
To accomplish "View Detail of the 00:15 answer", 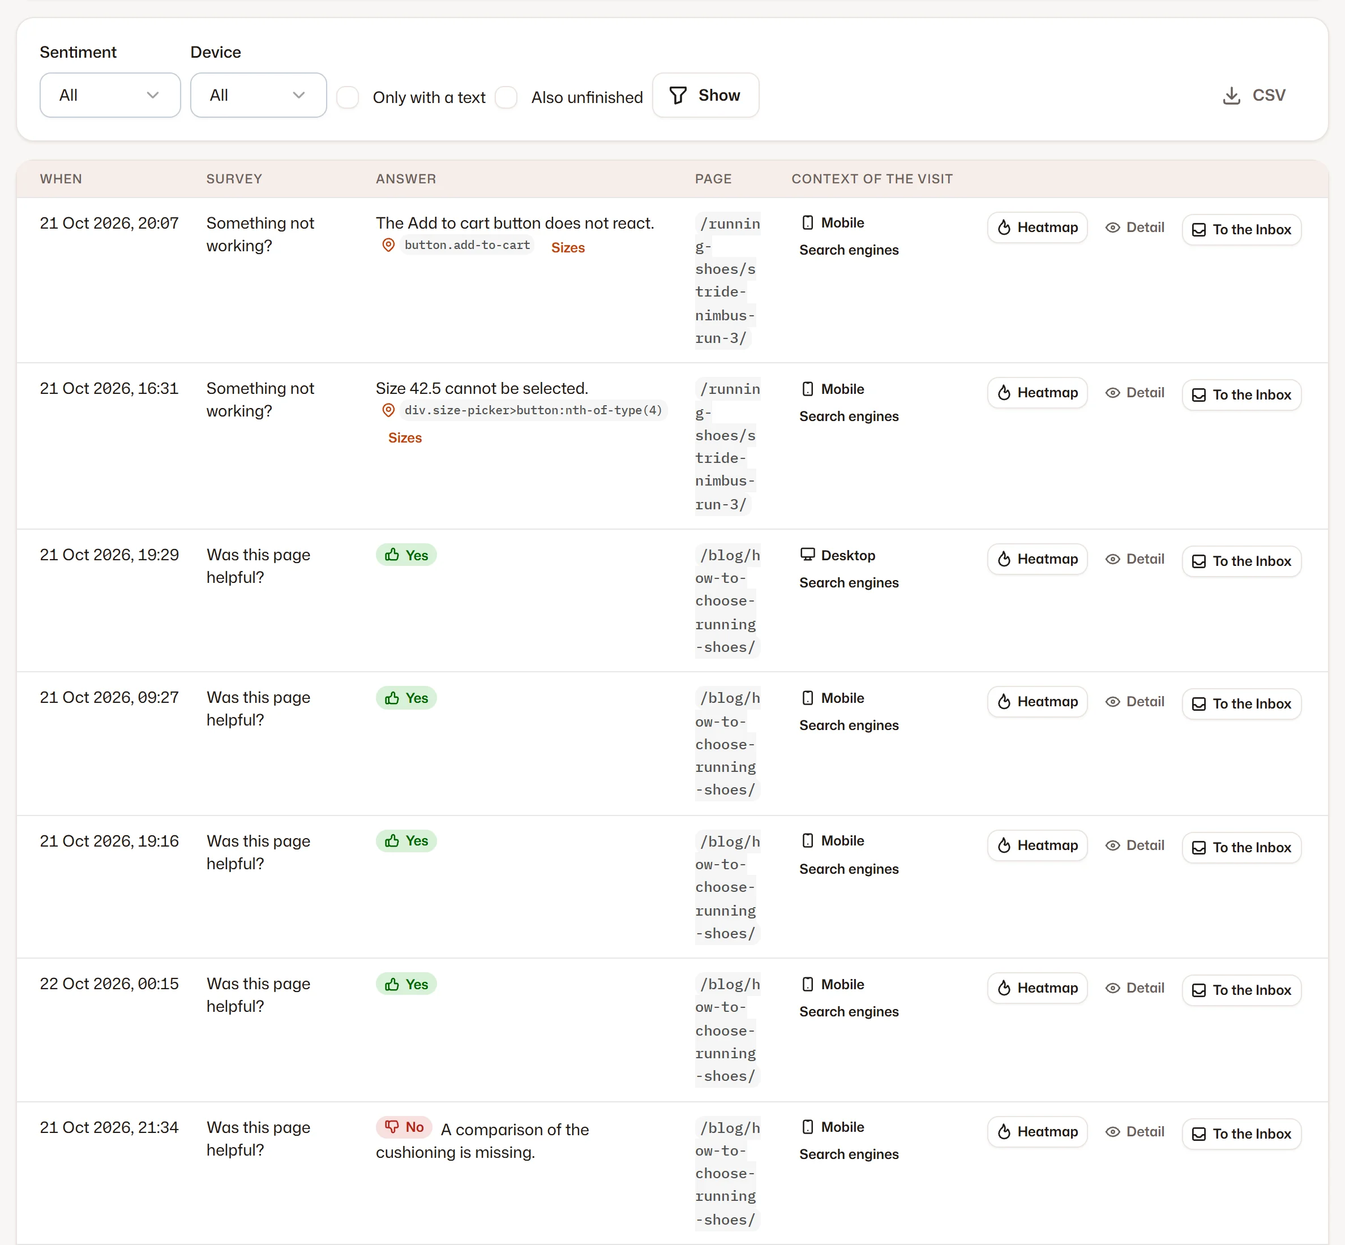I will (x=1135, y=988).
